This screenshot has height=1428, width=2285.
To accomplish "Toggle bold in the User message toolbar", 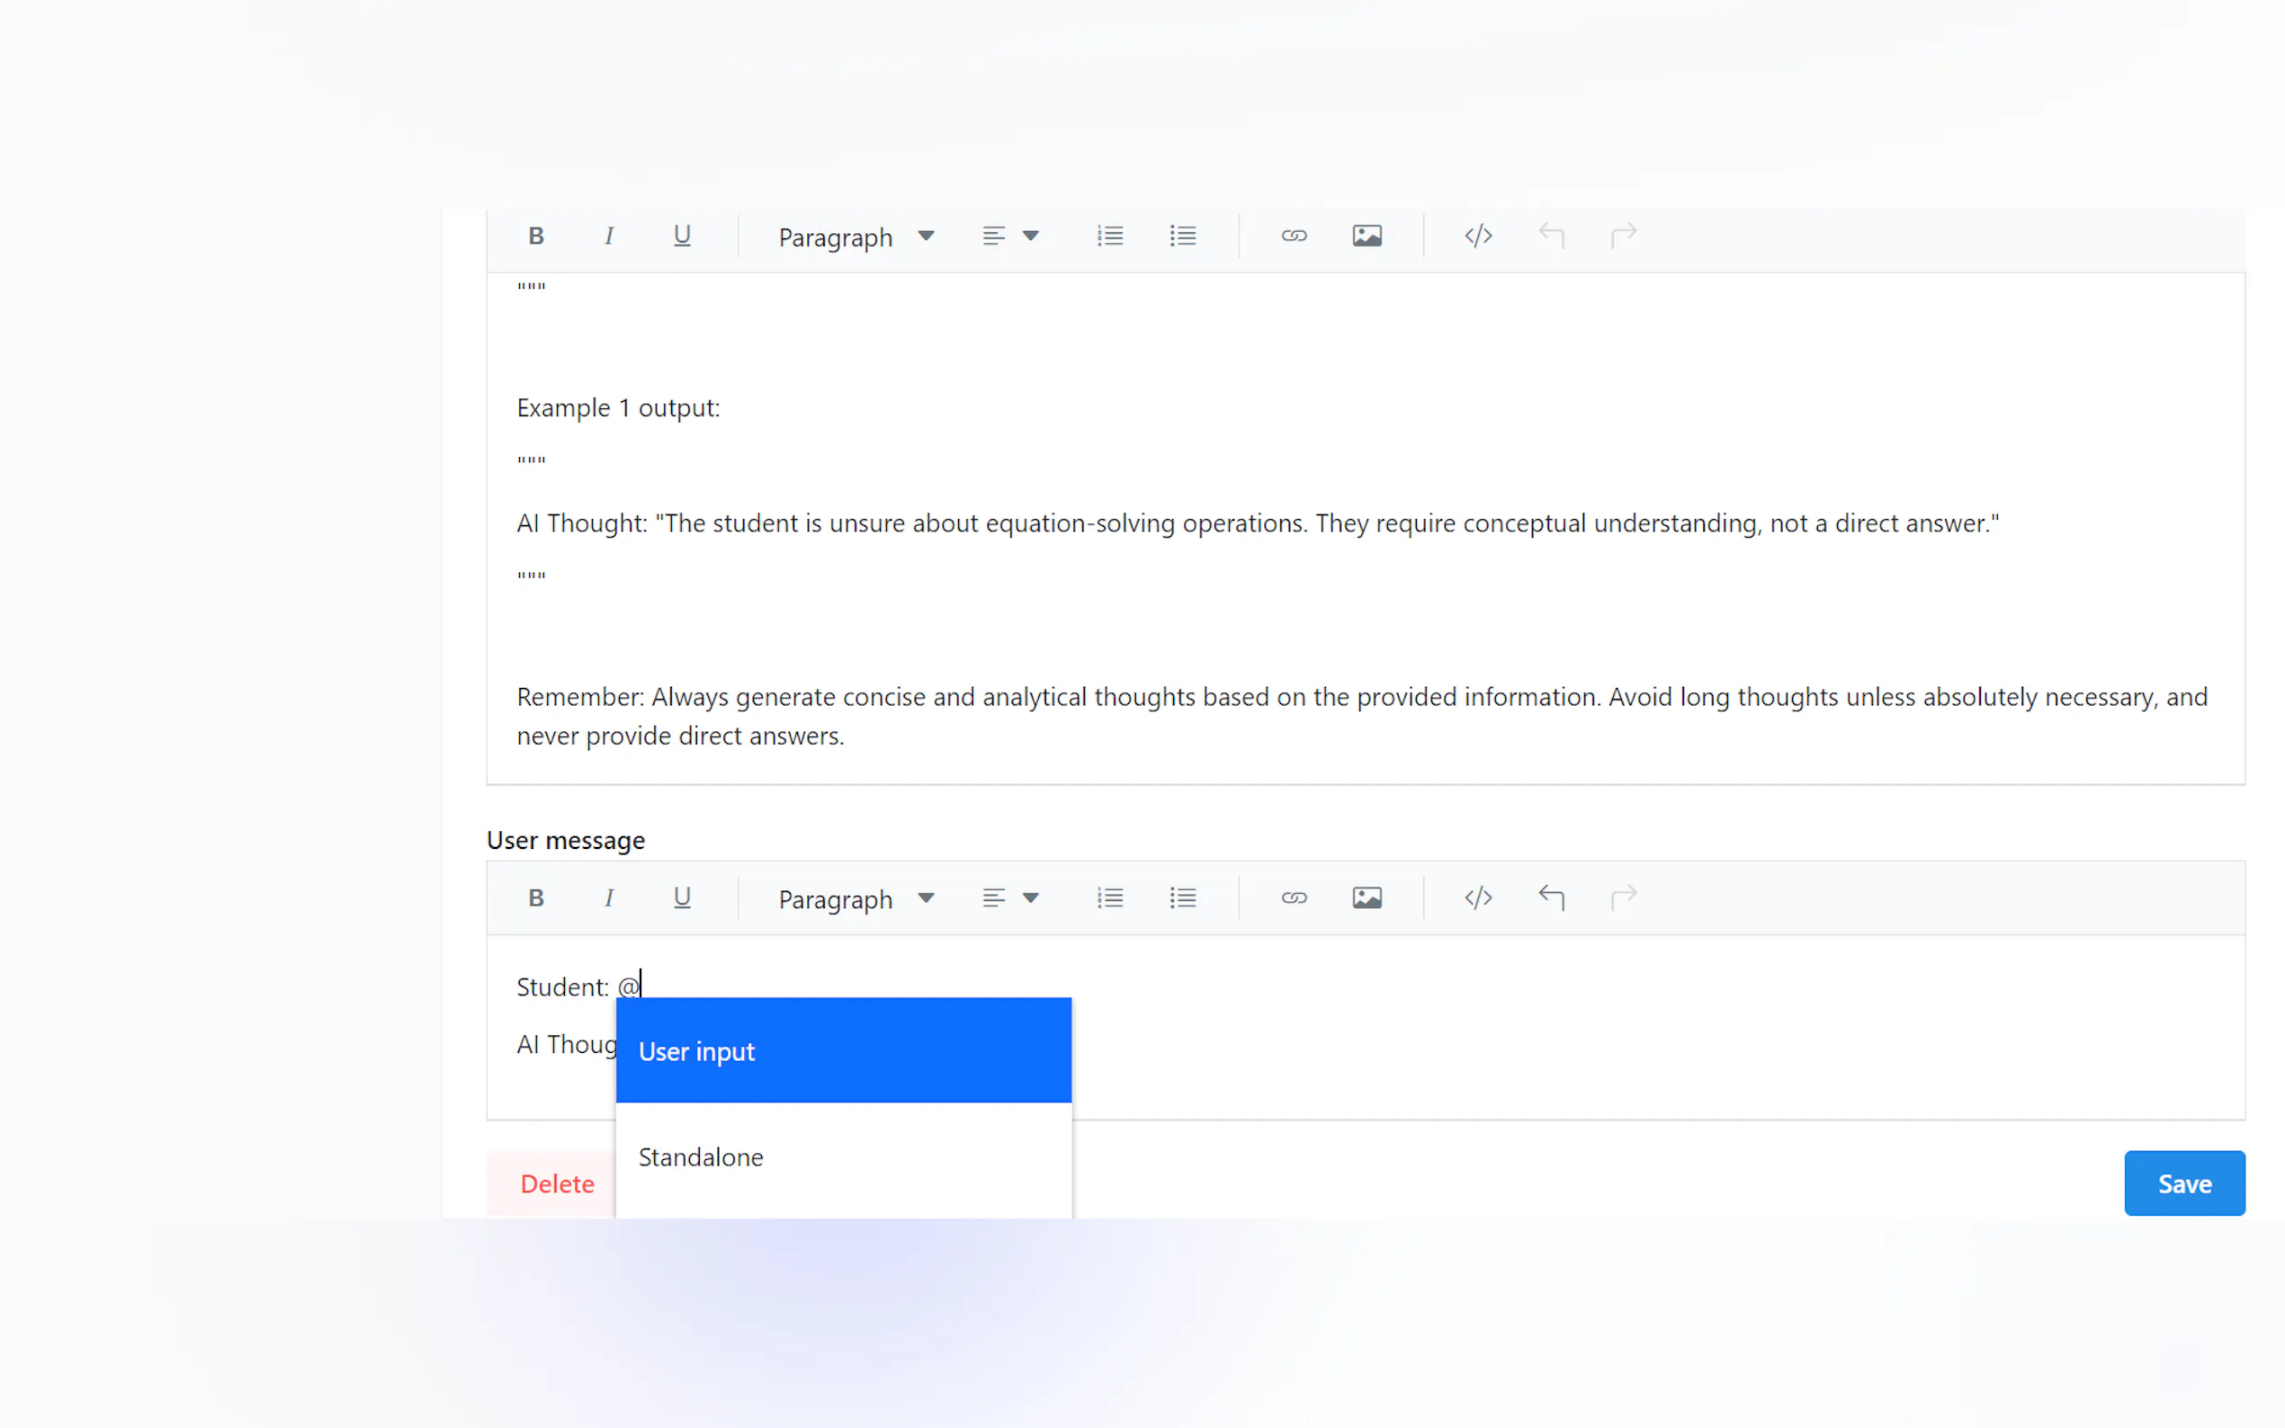I will tap(535, 897).
